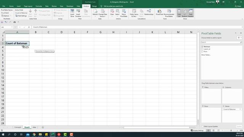
Task: Open Display Settings in the status bar
Action: click(197, 131)
